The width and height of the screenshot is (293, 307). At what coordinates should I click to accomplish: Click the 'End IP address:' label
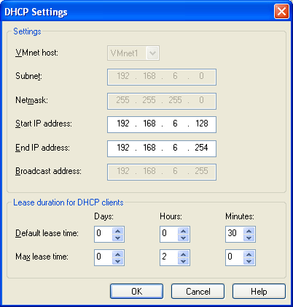click(42, 148)
